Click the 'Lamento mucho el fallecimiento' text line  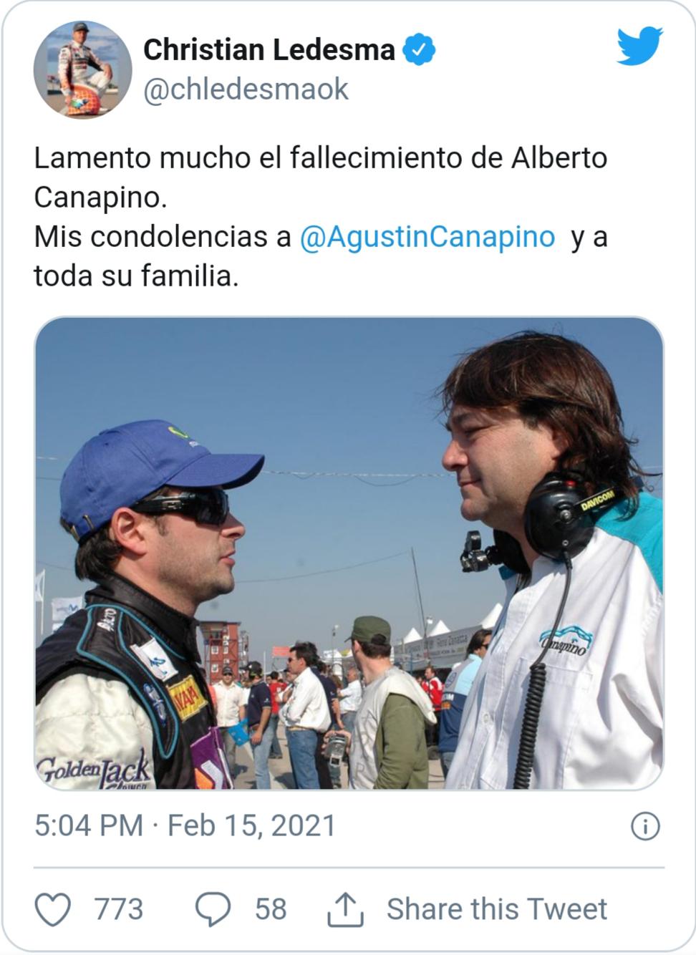[320, 158]
